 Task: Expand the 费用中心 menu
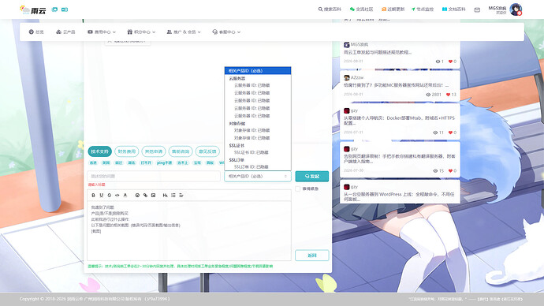point(101,32)
